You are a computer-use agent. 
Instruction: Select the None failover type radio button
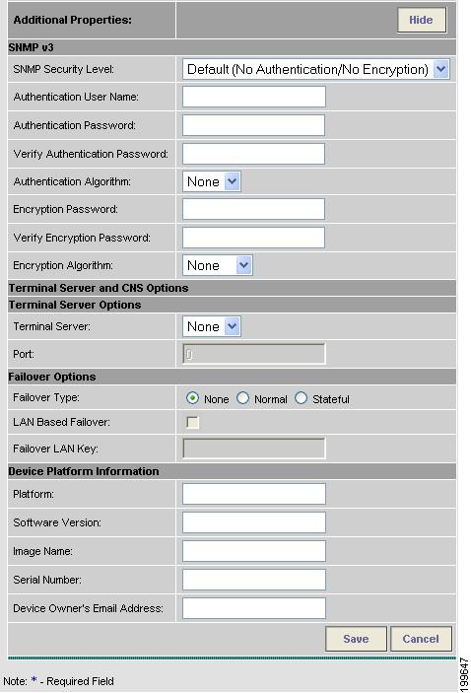[x=193, y=398]
